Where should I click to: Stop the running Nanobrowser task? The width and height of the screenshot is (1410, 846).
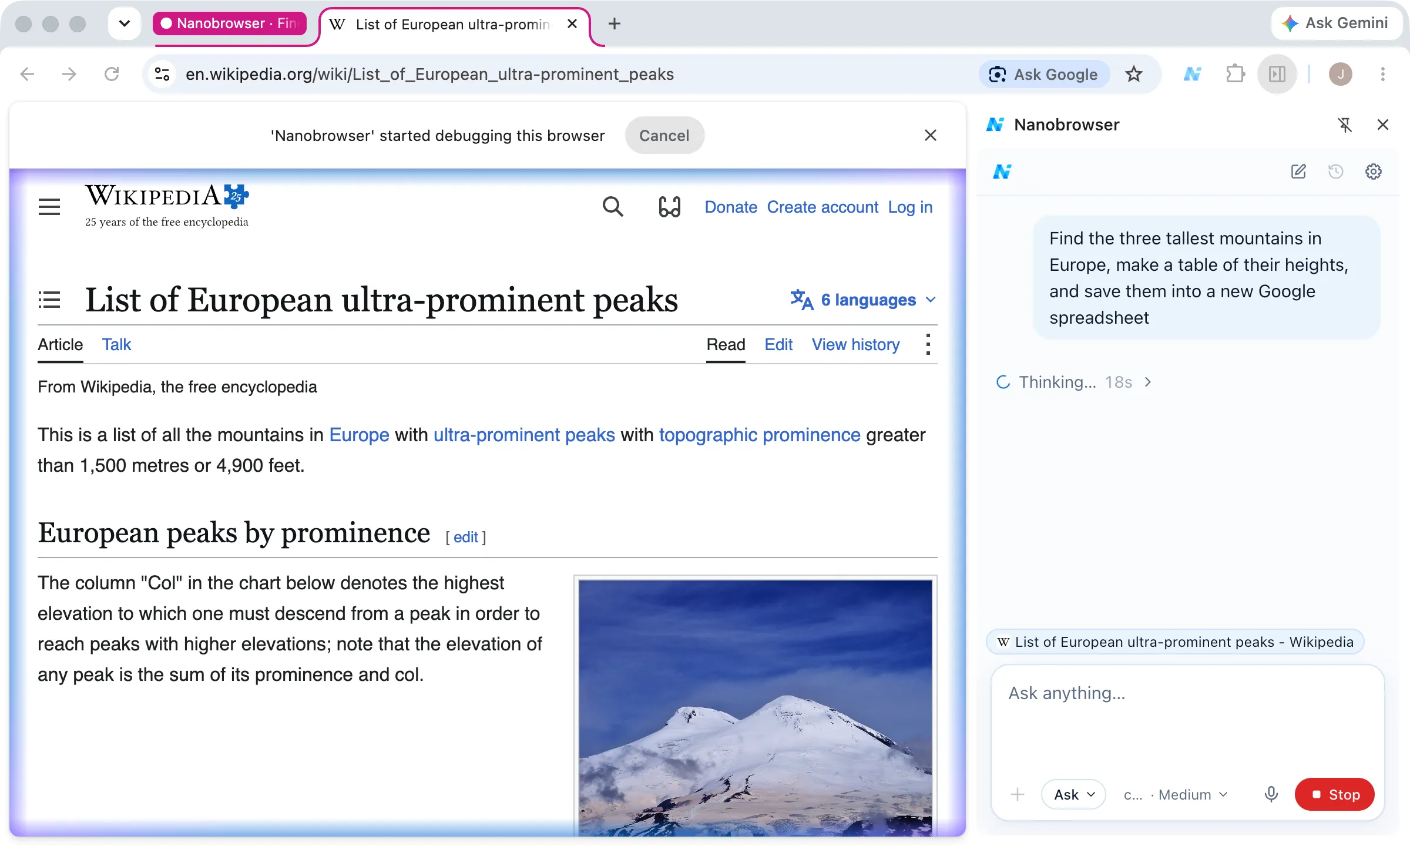click(1335, 794)
